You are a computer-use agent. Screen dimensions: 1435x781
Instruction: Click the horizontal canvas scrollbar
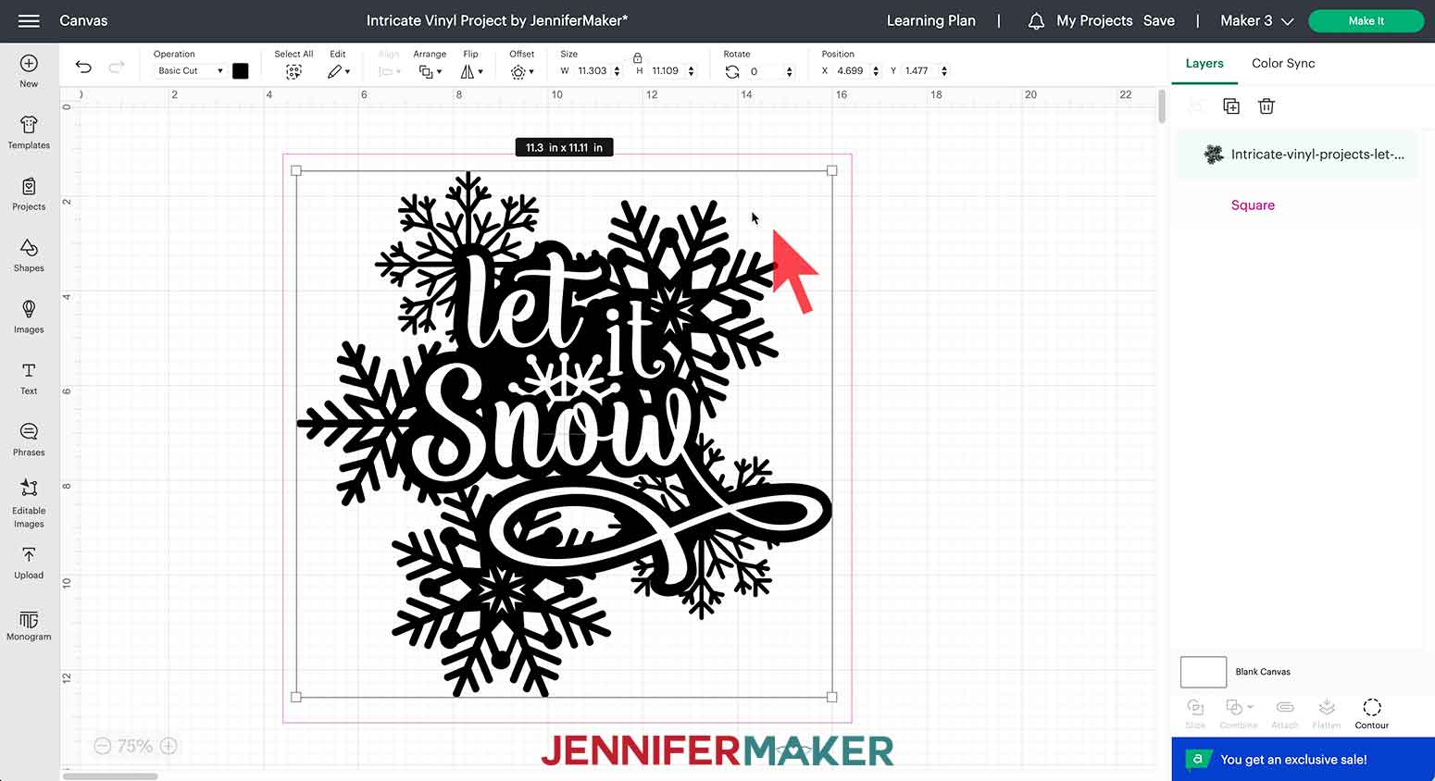click(x=110, y=776)
